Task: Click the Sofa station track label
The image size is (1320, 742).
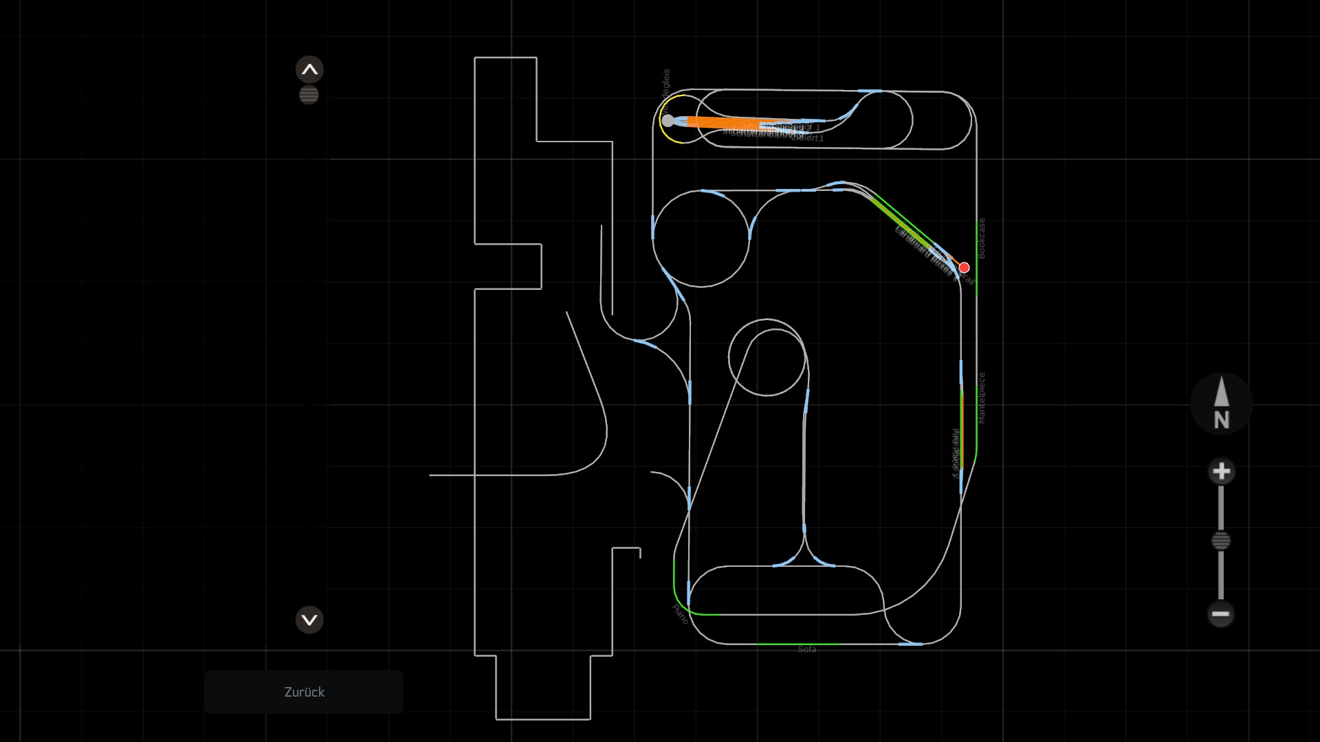Action: coord(807,649)
